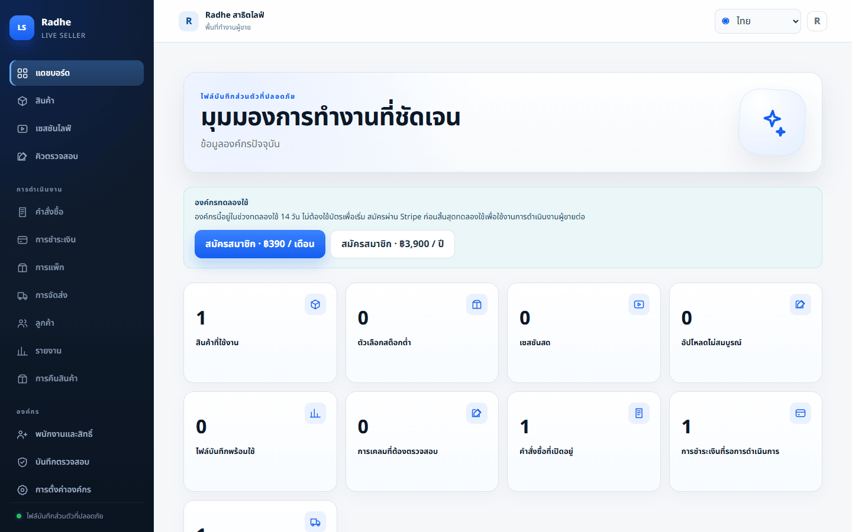Go to บันทึกตรวจสอบ in the sidebar

point(77,462)
